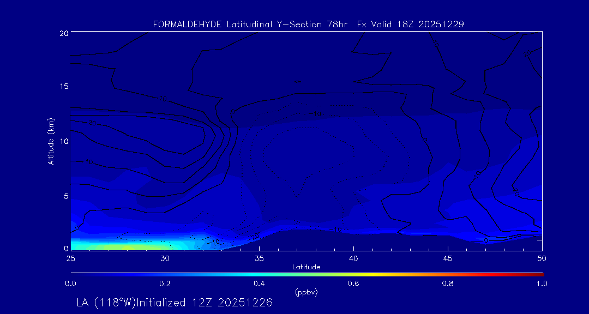
Task: Click the 0.2 colorbar tick label
Action: [x=165, y=283]
